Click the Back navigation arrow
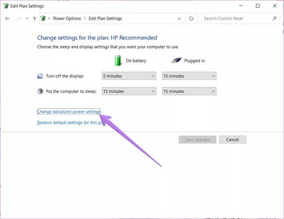Viewport: 284px width, 219px height. tap(7, 19)
